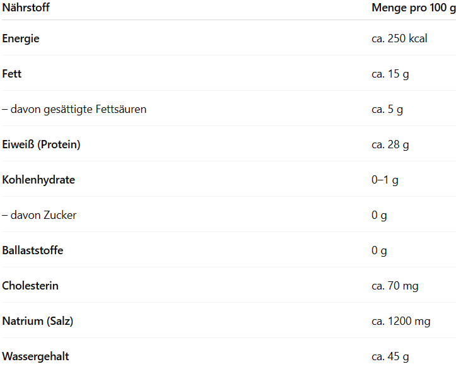Click the Ballaststoffe 0 g value
This screenshot has height=369, width=456.
click(379, 251)
